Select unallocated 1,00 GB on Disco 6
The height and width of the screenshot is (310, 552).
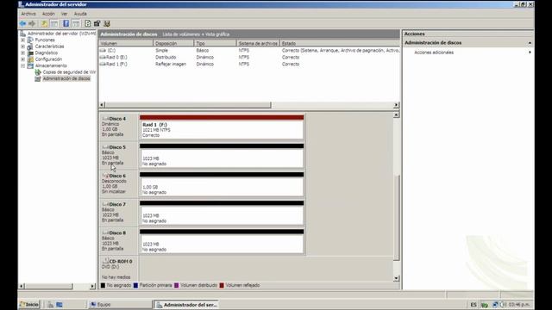tap(222, 184)
